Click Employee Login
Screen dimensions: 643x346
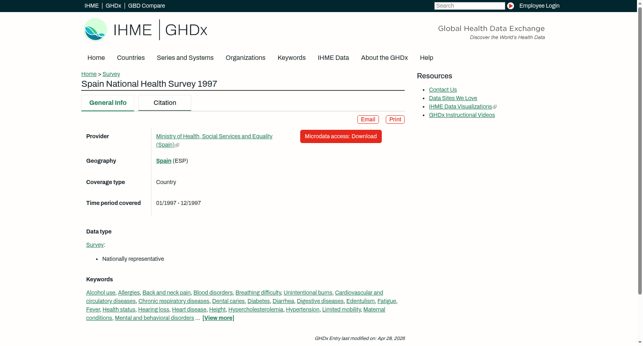pyautogui.click(x=539, y=6)
